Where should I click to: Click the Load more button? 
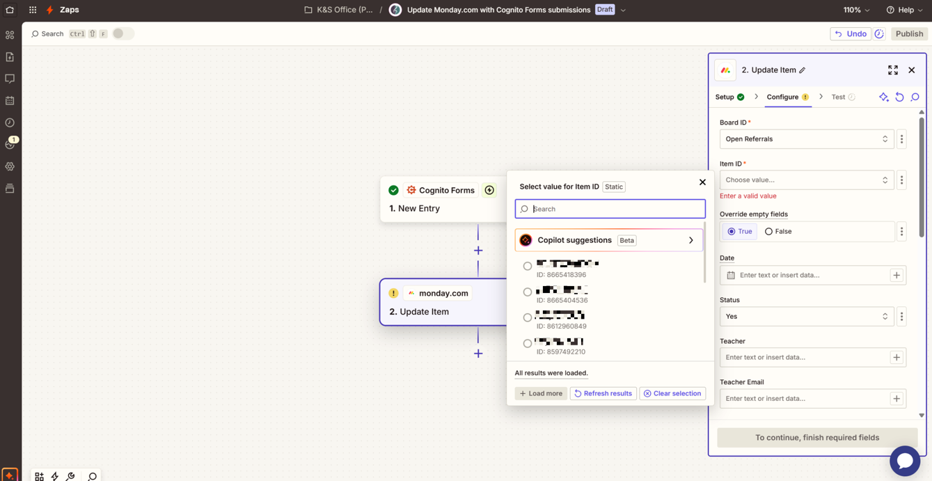541,394
